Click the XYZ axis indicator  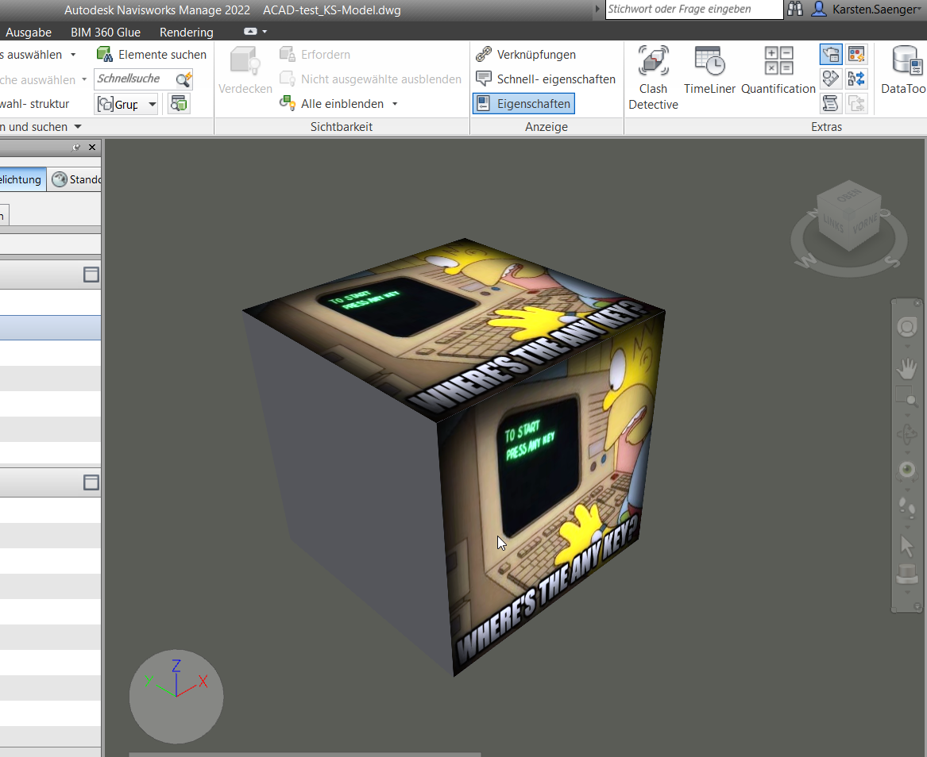pos(176,697)
